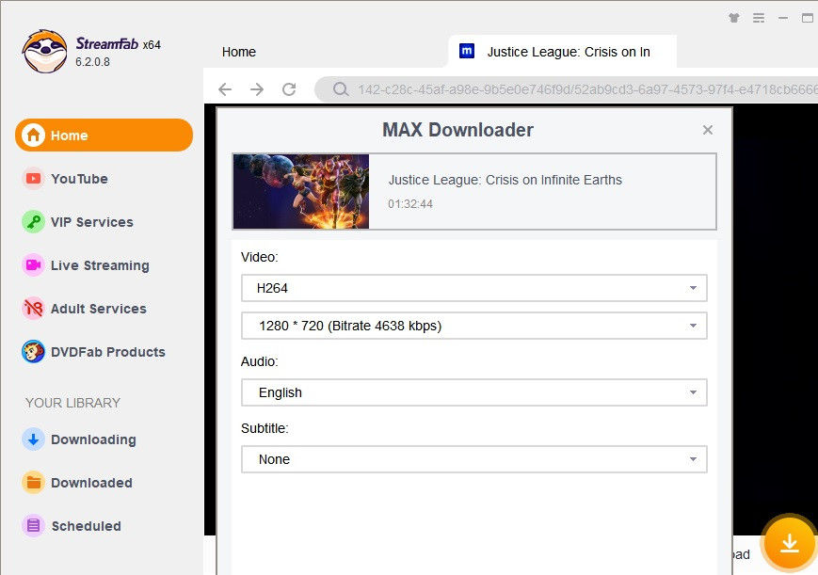This screenshot has width=818, height=575.
Task: Click the StreamFab sloth logo
Action: tap(45, 51)
